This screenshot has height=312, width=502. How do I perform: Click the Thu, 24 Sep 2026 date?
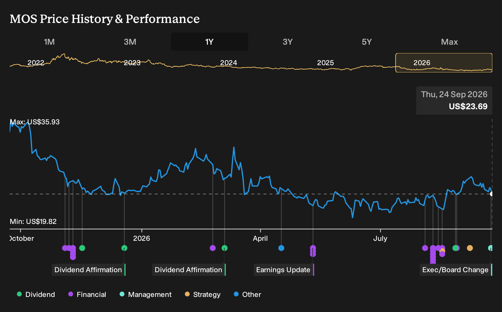[454, 94]
